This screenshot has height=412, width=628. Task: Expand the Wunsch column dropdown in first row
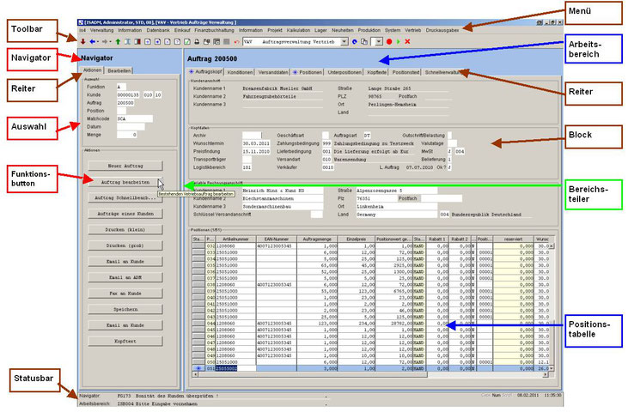[552, 245]
